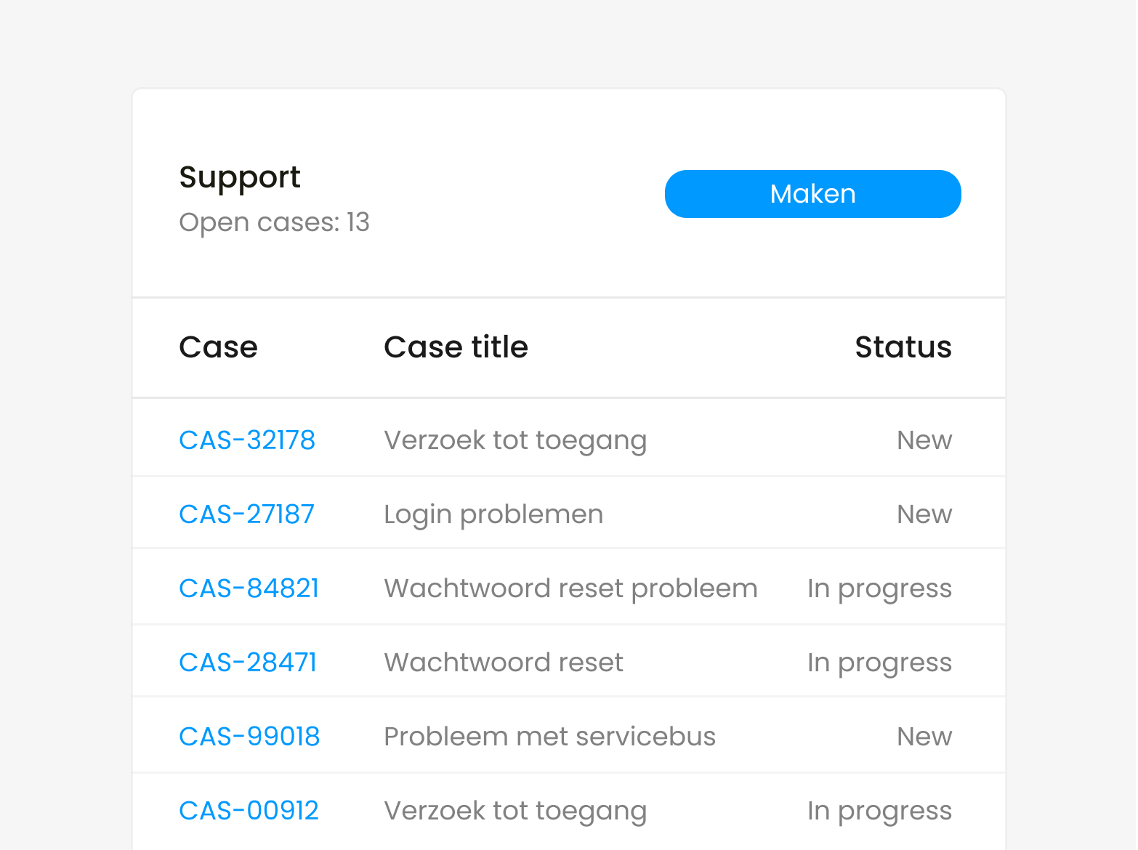Image resolution: width=1138 pixels, height=850 pixels.
Task: Click the Open cases: 13 counter
Action: click(x=274, y=222)
